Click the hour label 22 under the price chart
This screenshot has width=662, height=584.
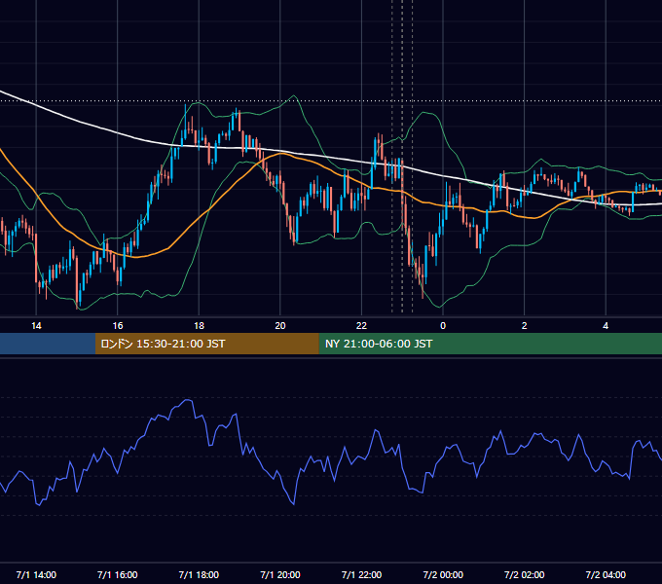point(361,325)
